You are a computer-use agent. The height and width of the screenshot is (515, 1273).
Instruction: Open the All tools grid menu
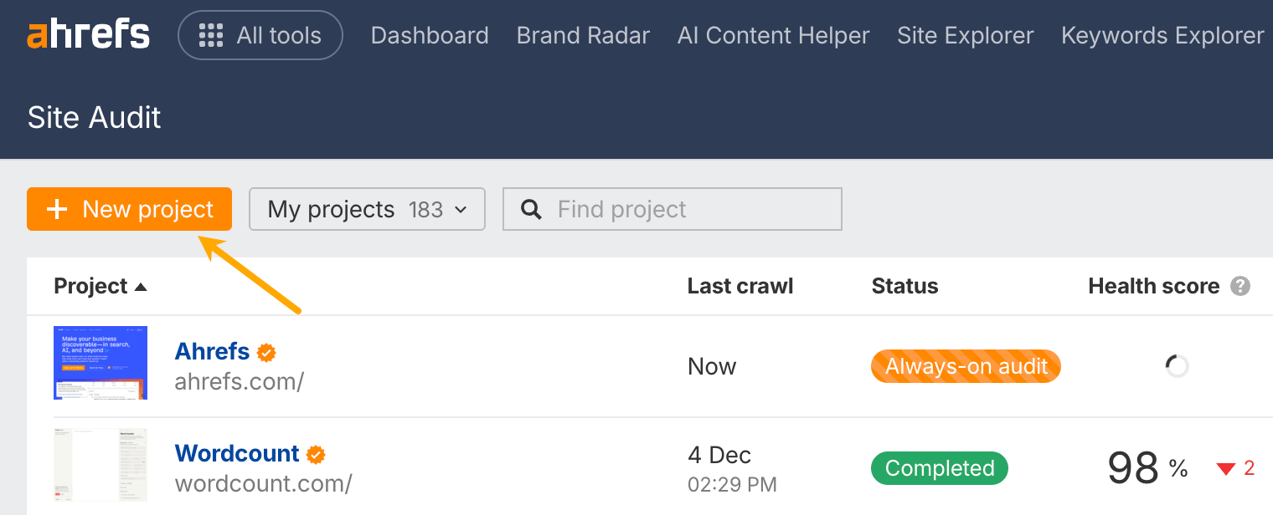coord(260,35)
